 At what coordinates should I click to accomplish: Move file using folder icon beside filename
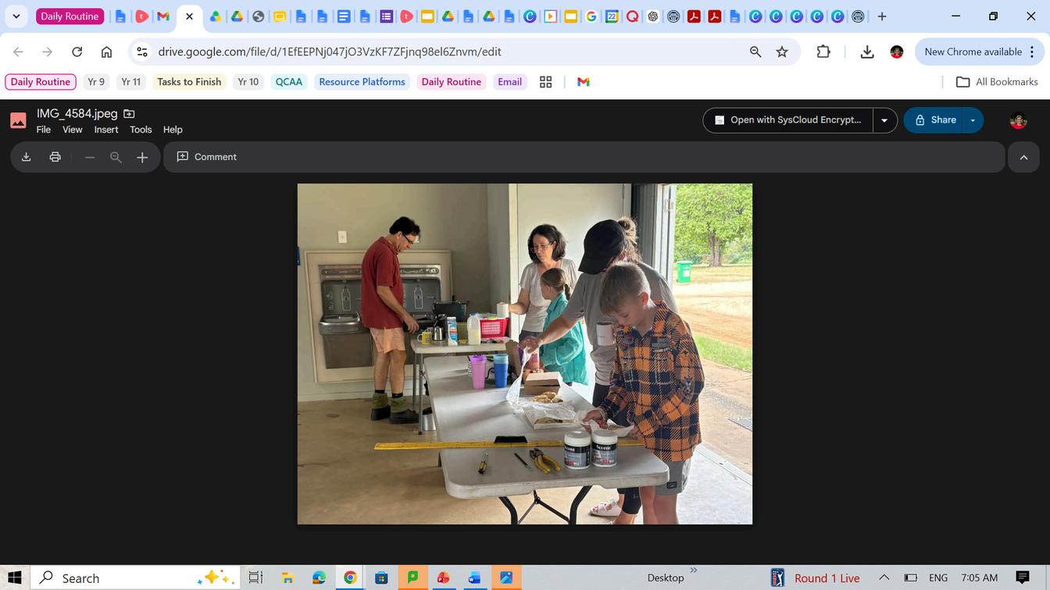pos(130,114)
